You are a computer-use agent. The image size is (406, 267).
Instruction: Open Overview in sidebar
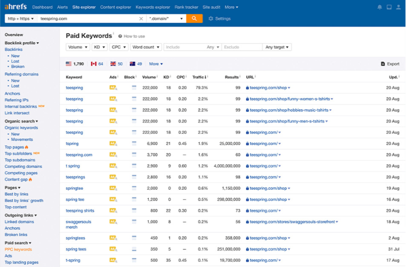point(14,35)
